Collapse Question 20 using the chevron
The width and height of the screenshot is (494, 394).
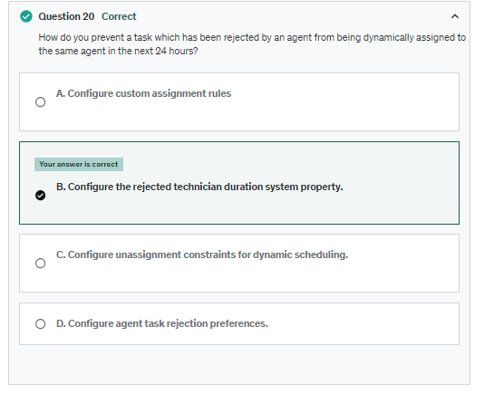point(455,16)
